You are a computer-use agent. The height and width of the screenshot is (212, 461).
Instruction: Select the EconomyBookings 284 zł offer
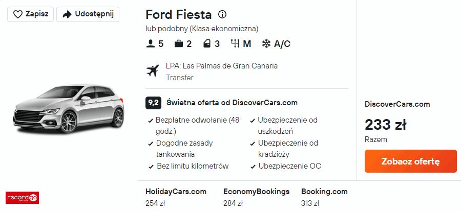(256, 197)
